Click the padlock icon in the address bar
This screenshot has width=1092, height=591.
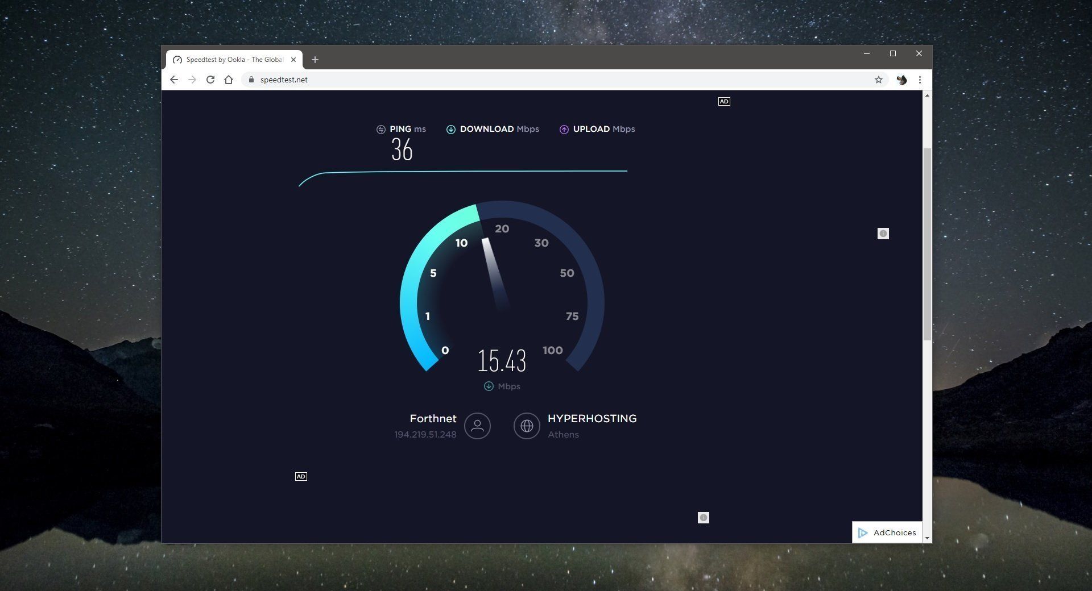251,80
